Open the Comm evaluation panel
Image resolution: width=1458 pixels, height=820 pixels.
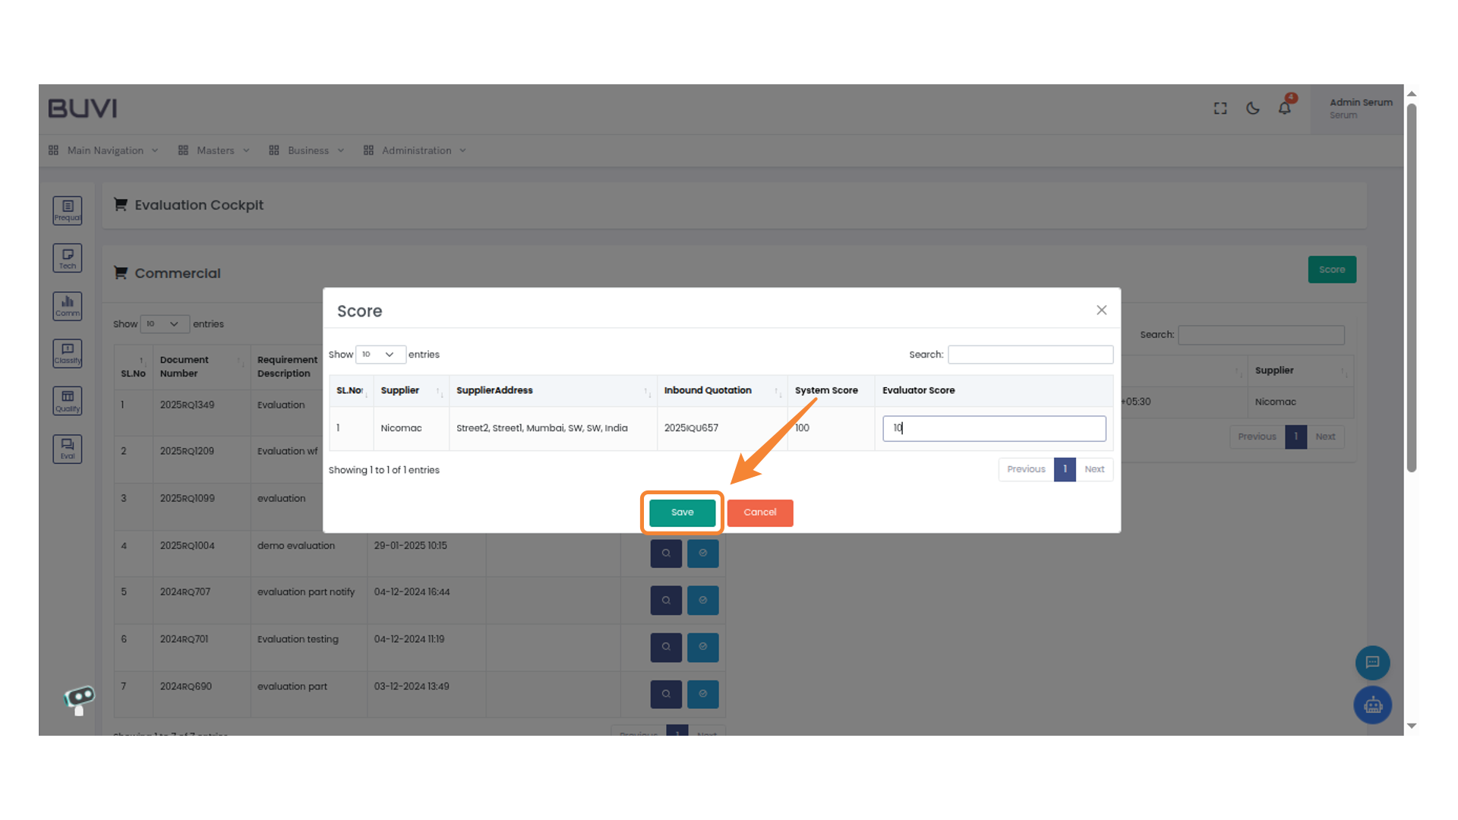click(67, 306)
